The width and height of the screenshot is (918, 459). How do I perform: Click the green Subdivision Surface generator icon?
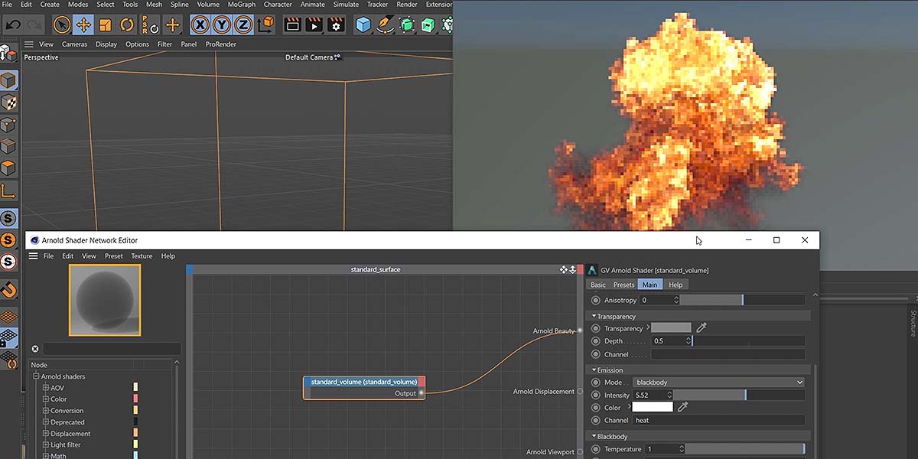(407, 25)
